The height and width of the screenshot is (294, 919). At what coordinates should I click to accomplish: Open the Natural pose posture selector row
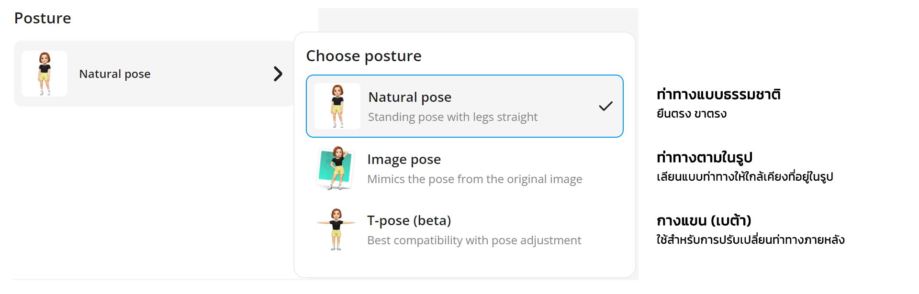153,74
